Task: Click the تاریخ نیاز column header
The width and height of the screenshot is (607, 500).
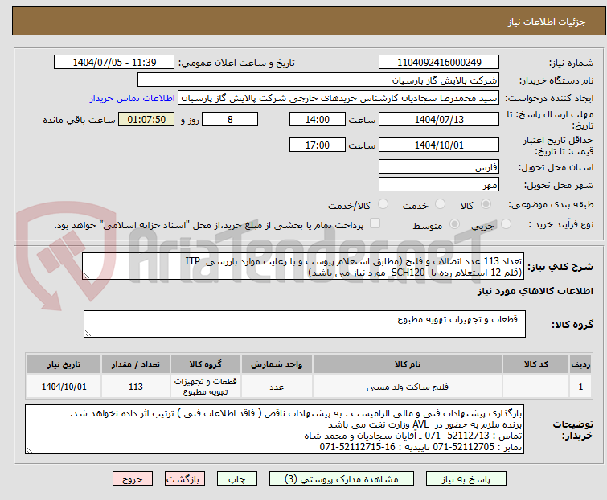Action: (64, 364)
